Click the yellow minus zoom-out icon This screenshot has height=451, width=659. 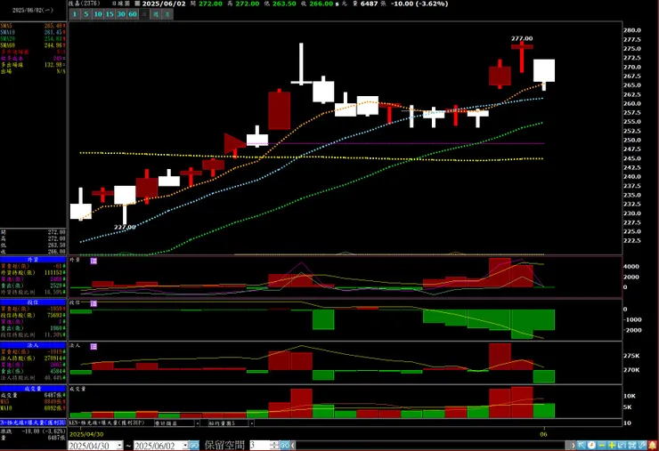602,445
